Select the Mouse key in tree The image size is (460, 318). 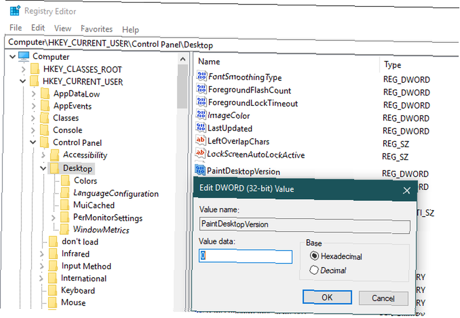pyautogui.click(x=73, y=302)
